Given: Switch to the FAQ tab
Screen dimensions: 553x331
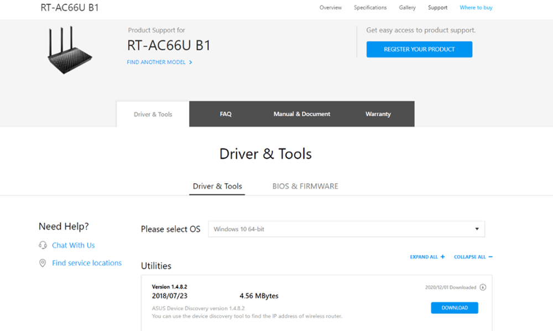Looking at the screenshot, I should click(226, 114).
